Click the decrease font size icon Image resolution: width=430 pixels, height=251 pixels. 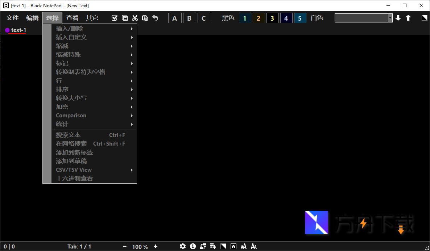pyautogui.click(x=254, y=246)
